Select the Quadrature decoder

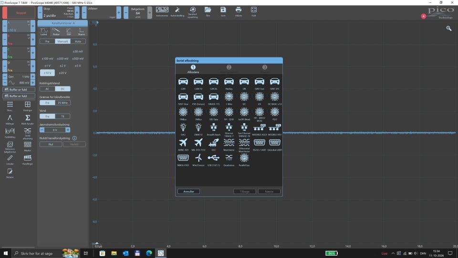[229, 158]
